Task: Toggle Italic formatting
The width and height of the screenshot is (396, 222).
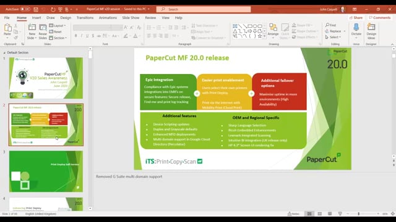Action: [x=81, y=36]
